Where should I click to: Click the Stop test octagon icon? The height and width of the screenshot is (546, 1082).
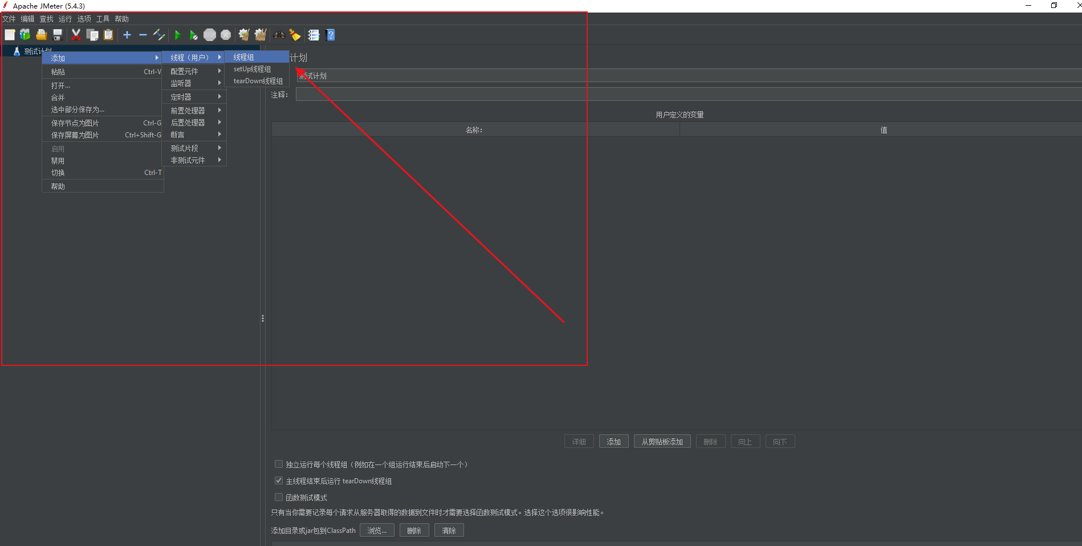(210, 35)
